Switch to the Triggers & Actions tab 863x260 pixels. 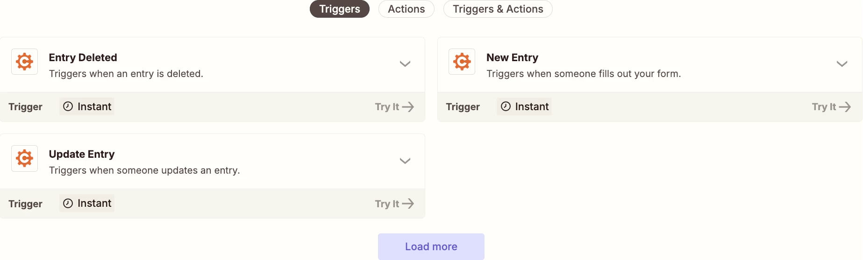tap(498, 9)
